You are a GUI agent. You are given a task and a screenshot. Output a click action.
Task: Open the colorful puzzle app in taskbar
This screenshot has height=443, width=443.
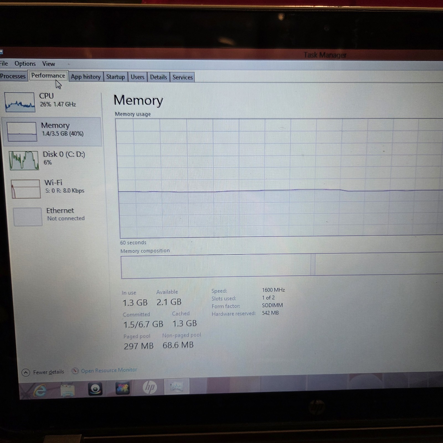[122, 388]
